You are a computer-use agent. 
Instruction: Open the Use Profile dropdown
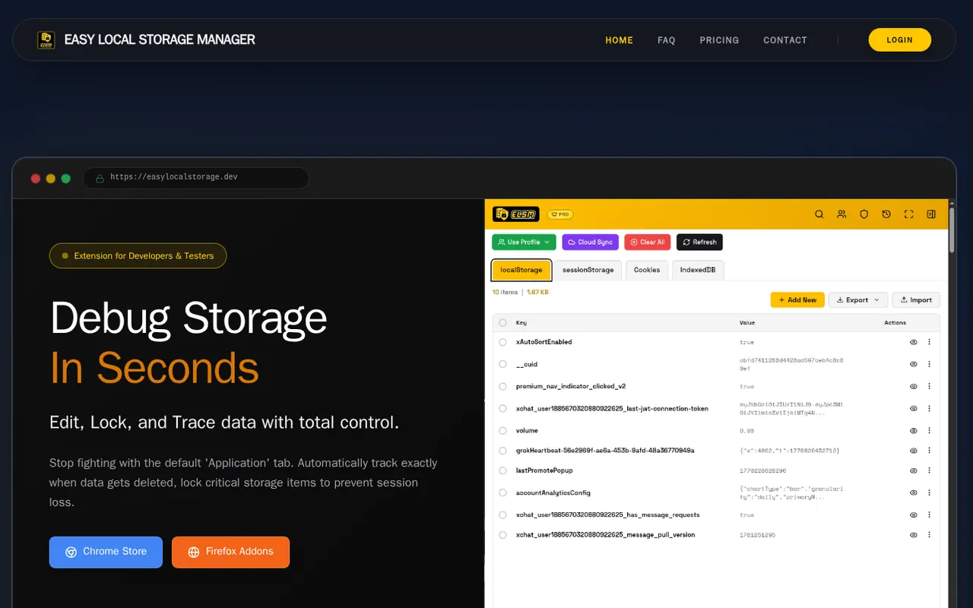pos(525,242)
